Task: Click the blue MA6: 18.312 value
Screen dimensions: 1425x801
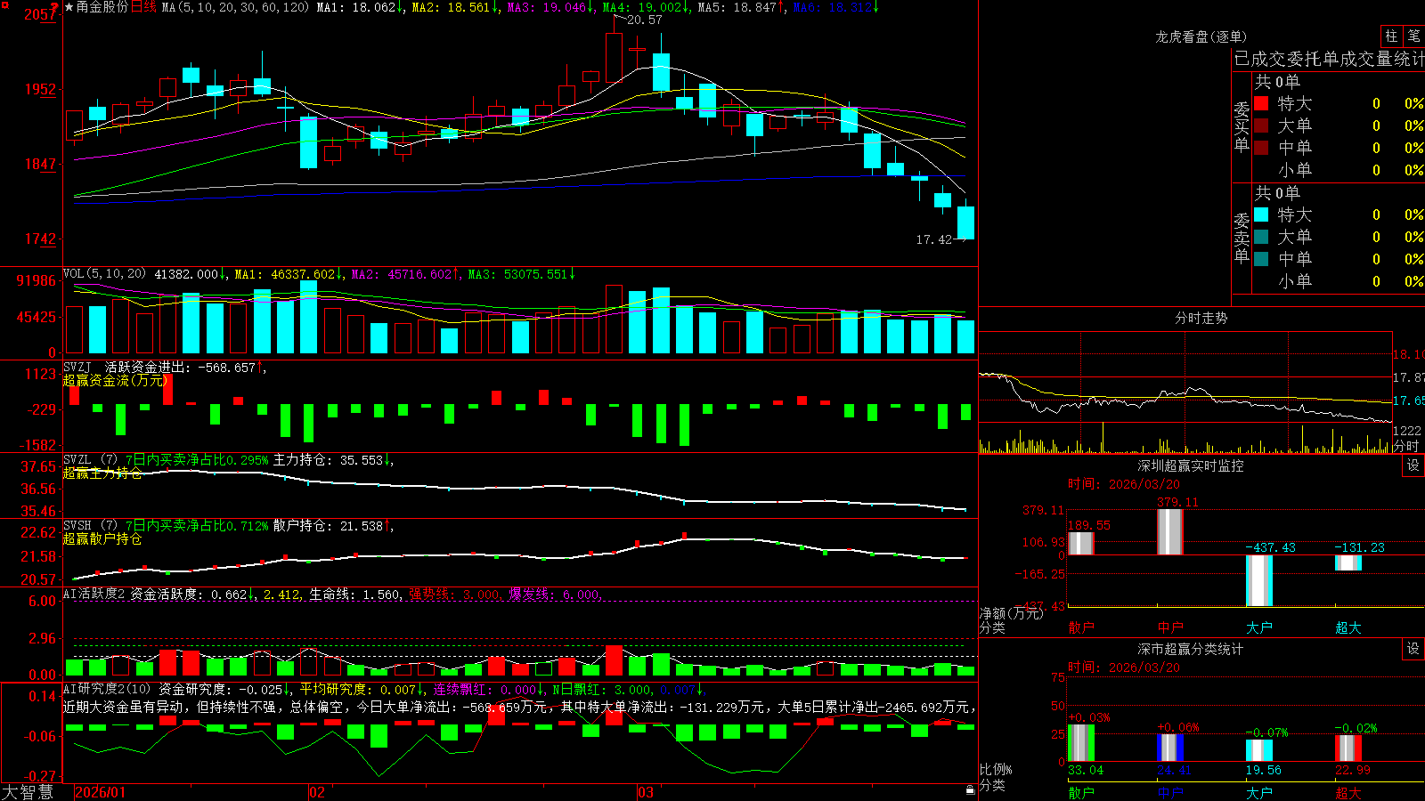Action: pyautogui.click(x=835, y=7)
